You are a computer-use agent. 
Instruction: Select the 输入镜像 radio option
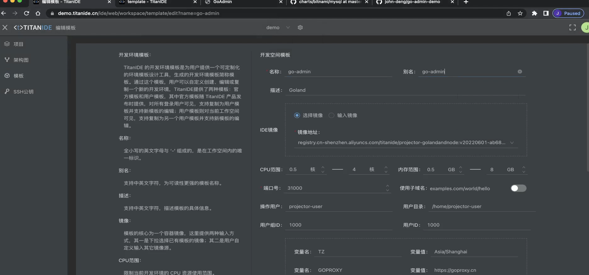point(331,115)
